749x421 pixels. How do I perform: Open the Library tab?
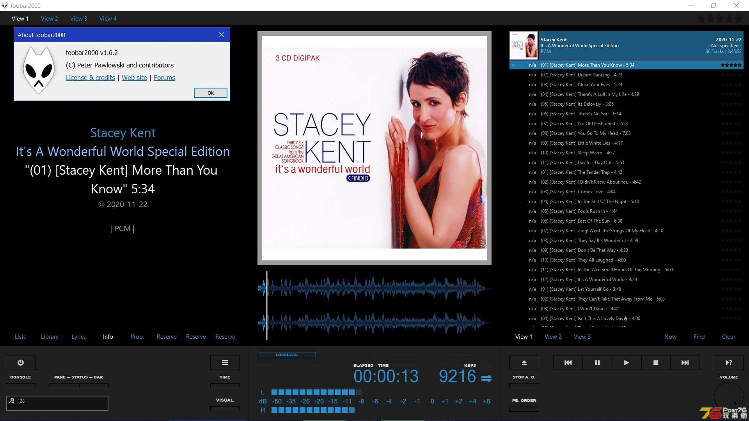[x=50, y=337]
